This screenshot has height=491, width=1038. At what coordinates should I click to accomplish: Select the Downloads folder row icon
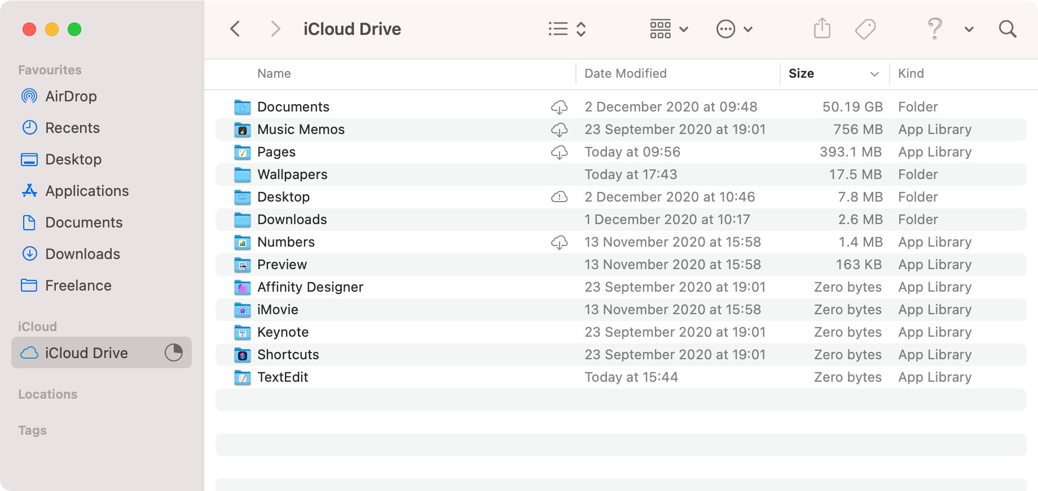243,220
